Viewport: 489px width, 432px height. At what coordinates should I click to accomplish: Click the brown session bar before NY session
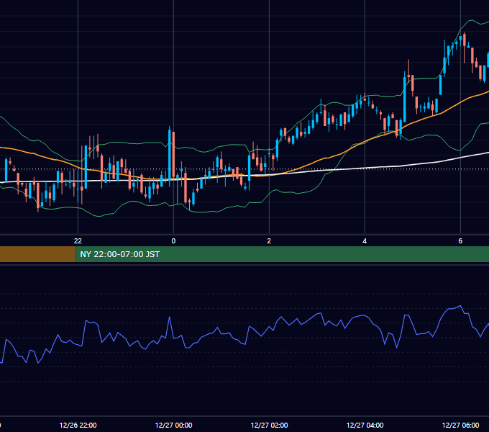pyautogui.click(x=37, y=254)
